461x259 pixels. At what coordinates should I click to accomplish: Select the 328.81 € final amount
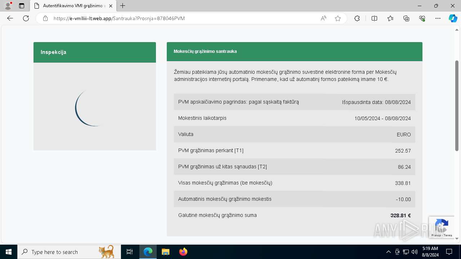pyautogui.click(x=400, y=215)
